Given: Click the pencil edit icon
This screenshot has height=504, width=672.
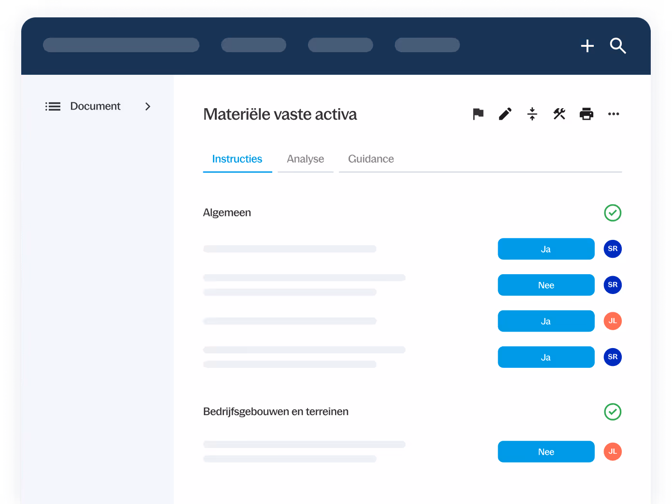Looking at the screenshot, I should tap(505, 114).
